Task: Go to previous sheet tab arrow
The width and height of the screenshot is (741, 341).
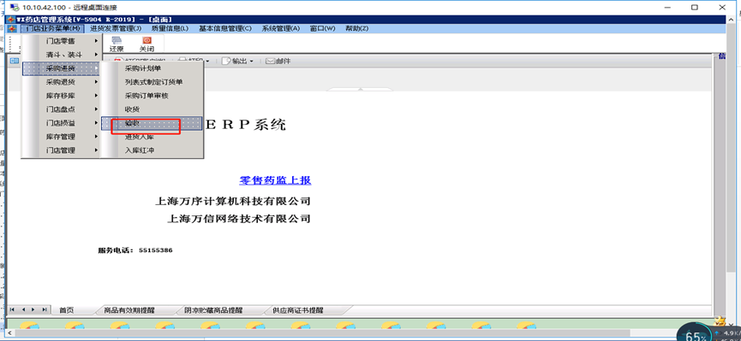Action: (23, 309)
